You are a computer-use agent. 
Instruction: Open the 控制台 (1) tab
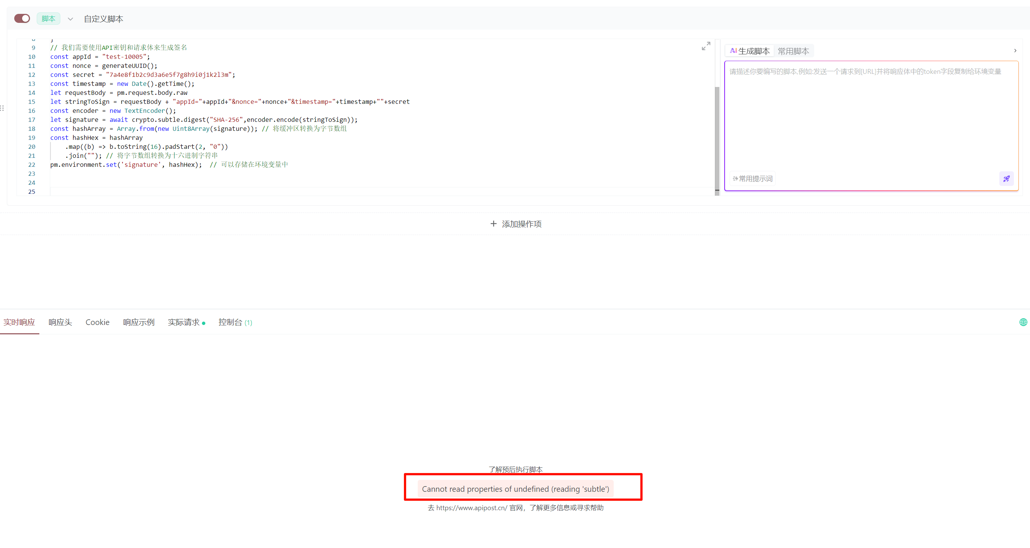pos(235,322)
